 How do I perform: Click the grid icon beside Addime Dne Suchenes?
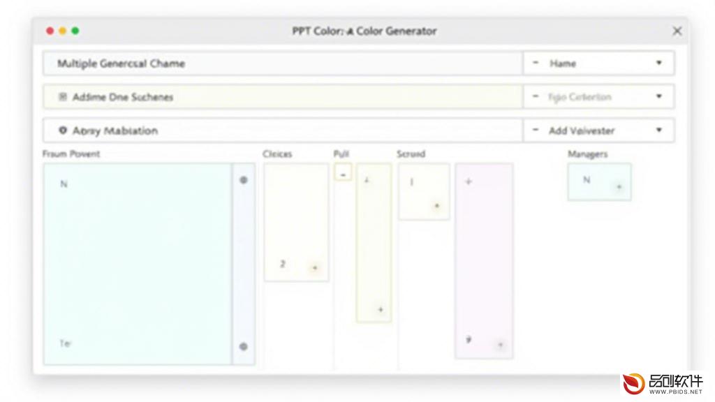coord(63,96)
